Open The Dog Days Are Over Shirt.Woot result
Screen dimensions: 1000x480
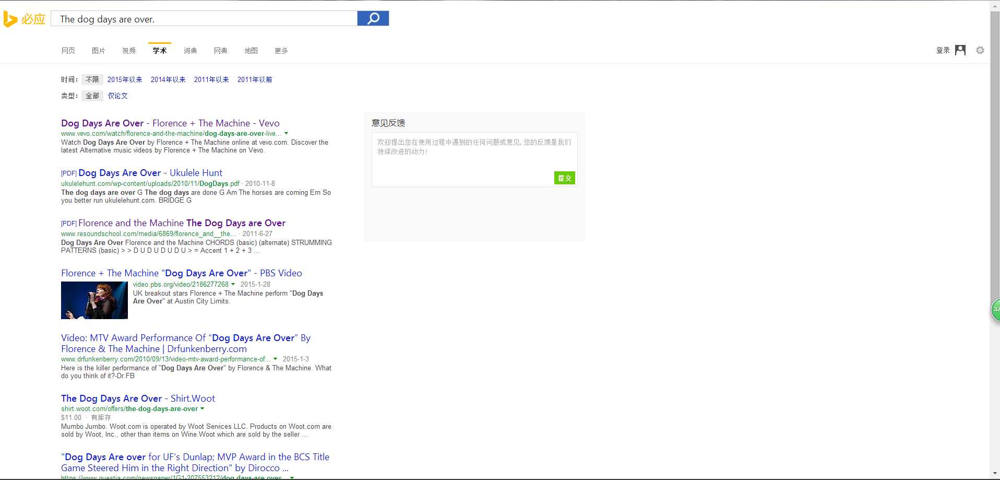tap(138, 399)
